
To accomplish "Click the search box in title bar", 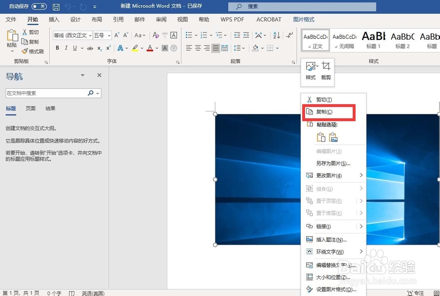I will pyautogui.click(x=302, y=7).
